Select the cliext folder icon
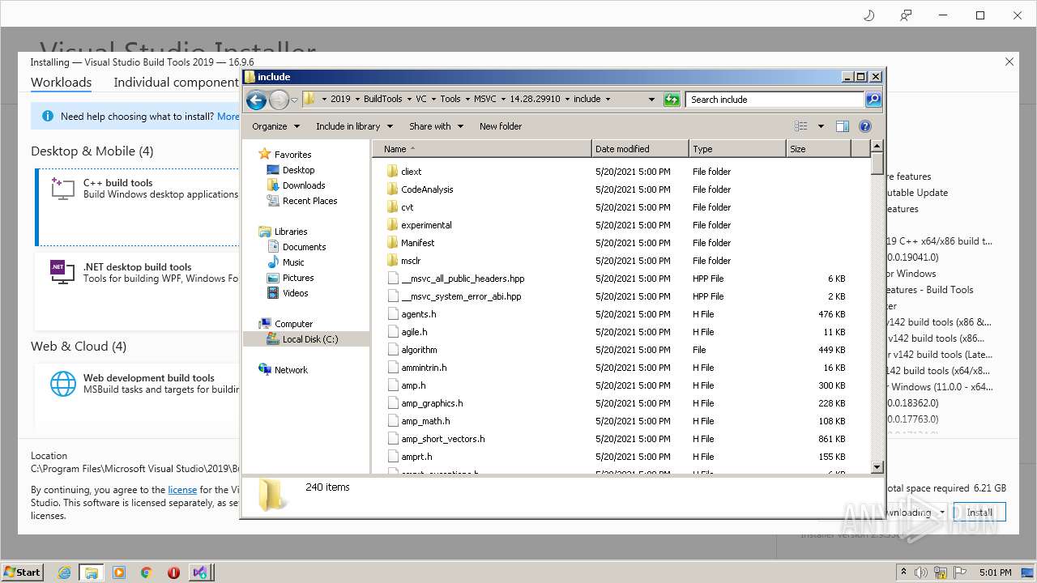The image size is (1037, 583). click(393, 172)
